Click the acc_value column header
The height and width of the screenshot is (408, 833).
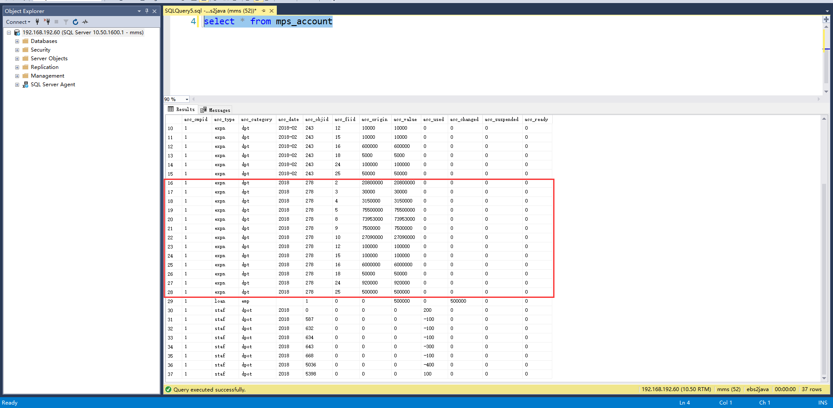click(405, 119)
